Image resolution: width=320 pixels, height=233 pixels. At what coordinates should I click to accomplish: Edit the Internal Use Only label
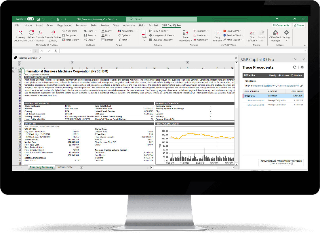(x=40, y=58)
